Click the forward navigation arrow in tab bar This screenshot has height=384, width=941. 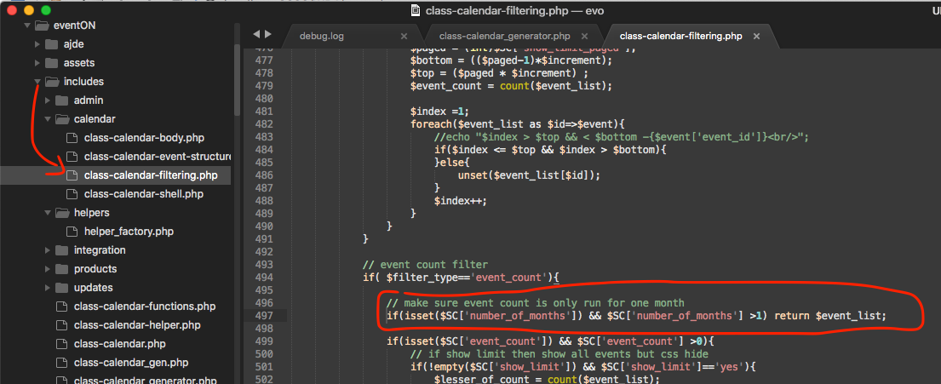(268, 34)
